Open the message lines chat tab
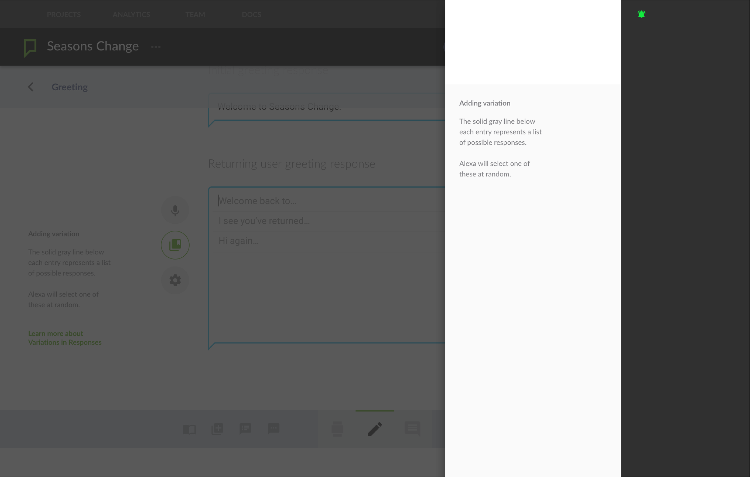 (x=412, y=429)
